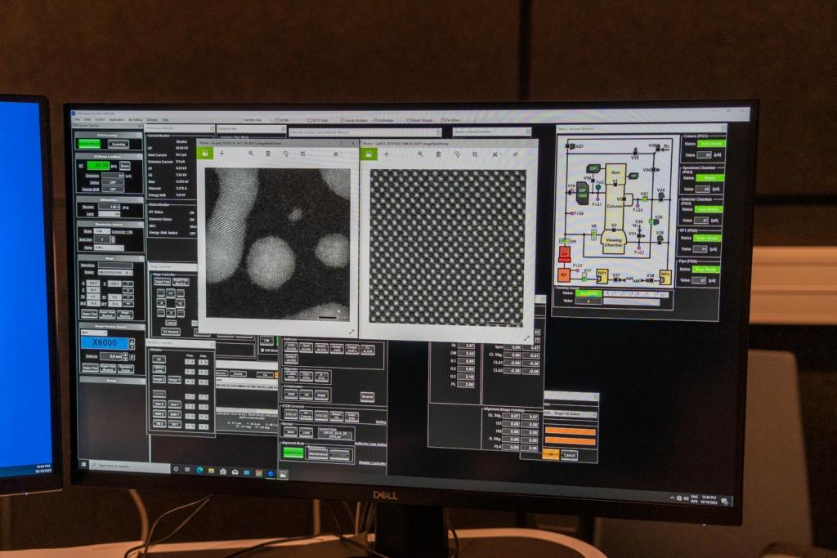
Task: Open the Single Tilt Holder dropdown in dialog
Action: (571, 414)
